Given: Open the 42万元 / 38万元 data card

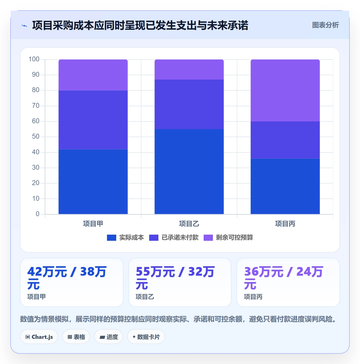Looking at the screenshot, I should coord(72,282).
